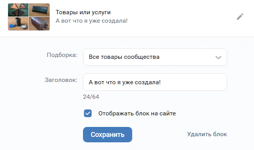The width and height of the screenshot is (254, 150).
Task: Click the 'Отображать блок на сайте' label
Action: [137, 113]
